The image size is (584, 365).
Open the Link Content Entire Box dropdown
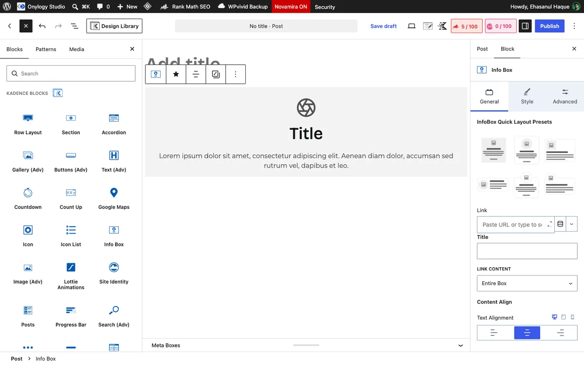pyautogui.click(x=527, y=283)
